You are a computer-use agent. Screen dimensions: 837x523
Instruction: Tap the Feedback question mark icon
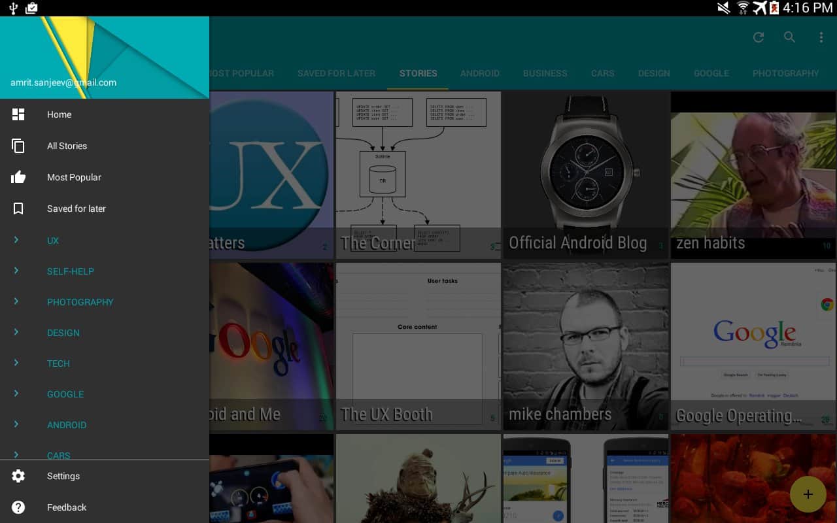coord(18,507)
